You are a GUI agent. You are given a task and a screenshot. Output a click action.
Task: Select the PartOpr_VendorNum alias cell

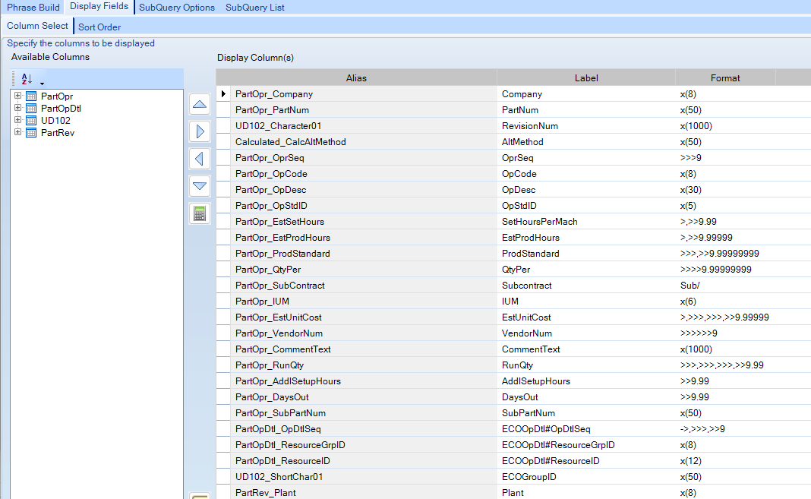364,333
